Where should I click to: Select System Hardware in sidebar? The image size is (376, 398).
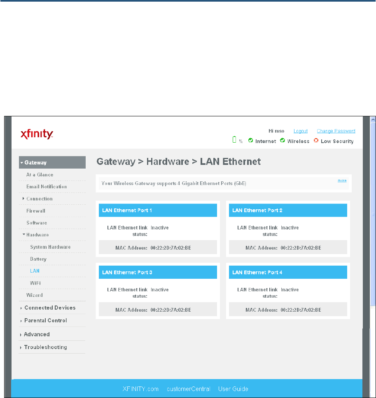tap(50, 247)
